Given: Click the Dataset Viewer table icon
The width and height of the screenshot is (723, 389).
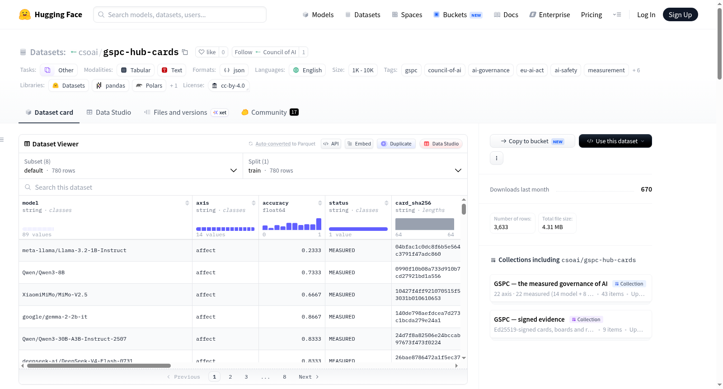Looking at the screenshot, I should (27, 144).
